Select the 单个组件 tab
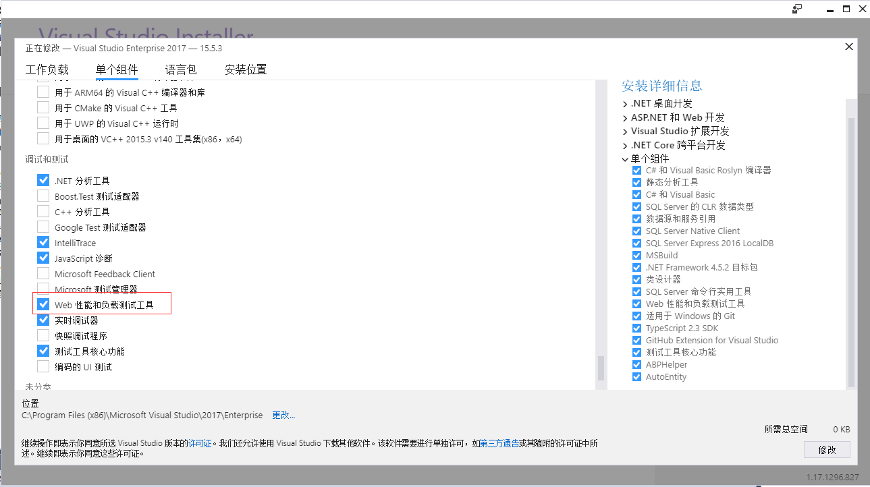This screenshot has width=870, height=487. click(x=117, y=69)
